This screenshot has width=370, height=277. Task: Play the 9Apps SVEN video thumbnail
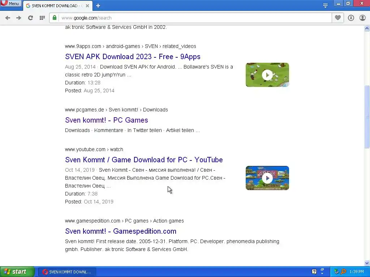(267, 75)
